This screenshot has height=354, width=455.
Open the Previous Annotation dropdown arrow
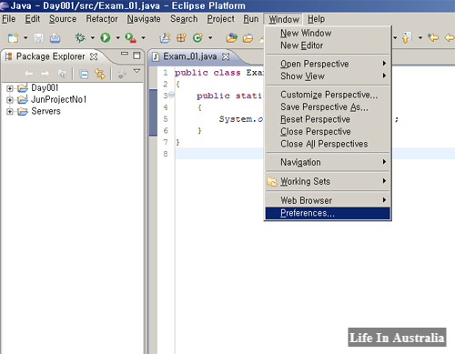click(x=420, y=38)
